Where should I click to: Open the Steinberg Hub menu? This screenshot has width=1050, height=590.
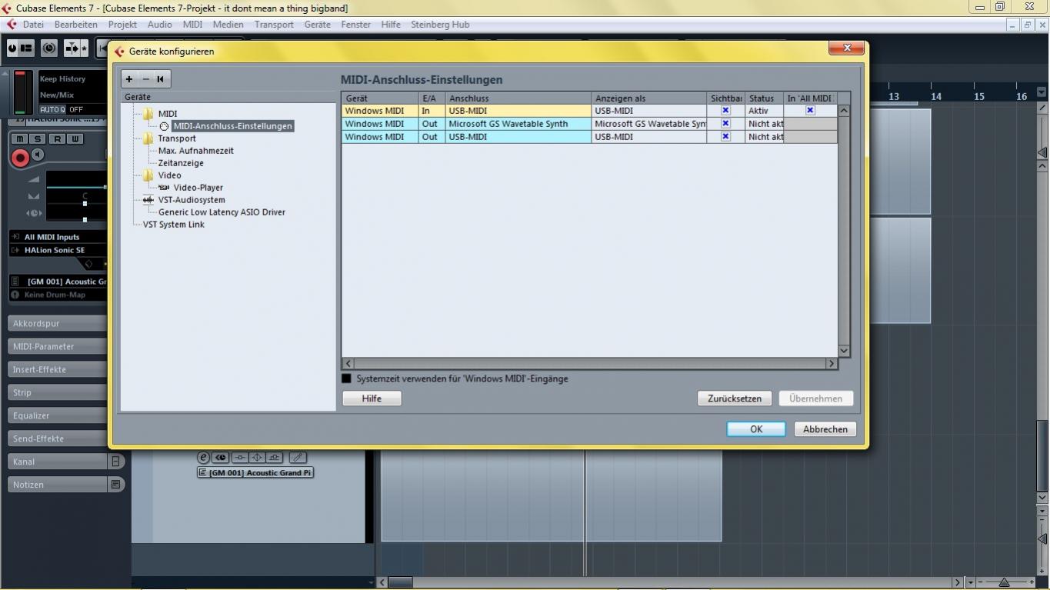coord(440,25)
